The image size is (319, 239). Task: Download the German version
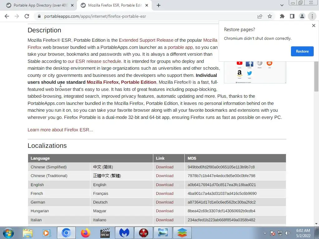pyautogui.click(x=164, y=202)
